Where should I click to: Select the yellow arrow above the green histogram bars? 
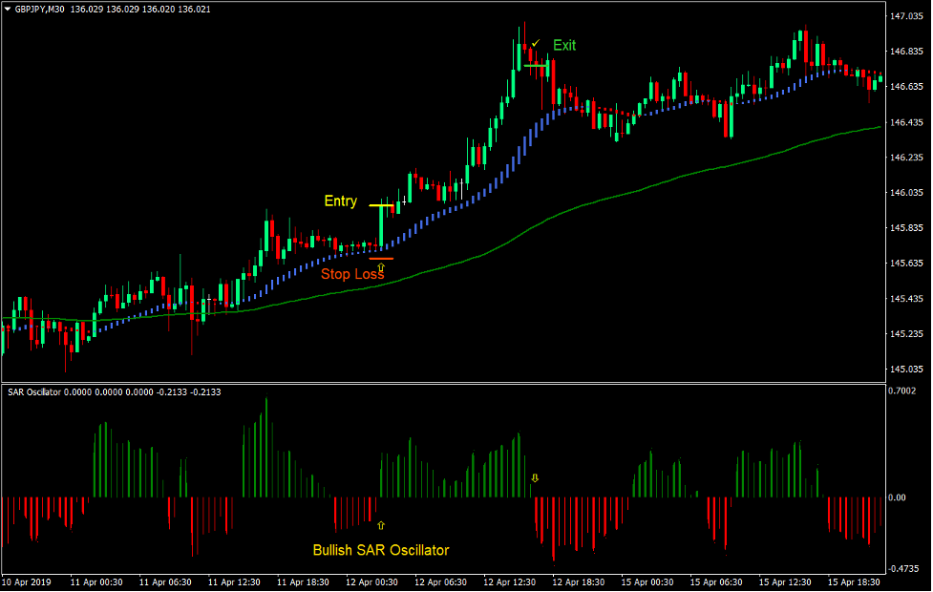(x=535, y=477)
